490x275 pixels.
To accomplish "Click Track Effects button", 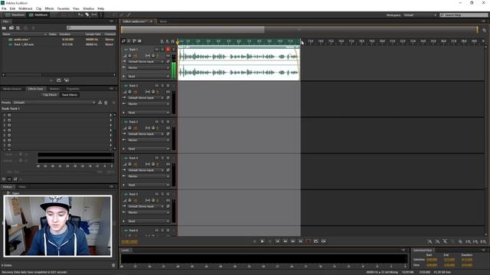I will pyautogui.click(x=70, y=95).
